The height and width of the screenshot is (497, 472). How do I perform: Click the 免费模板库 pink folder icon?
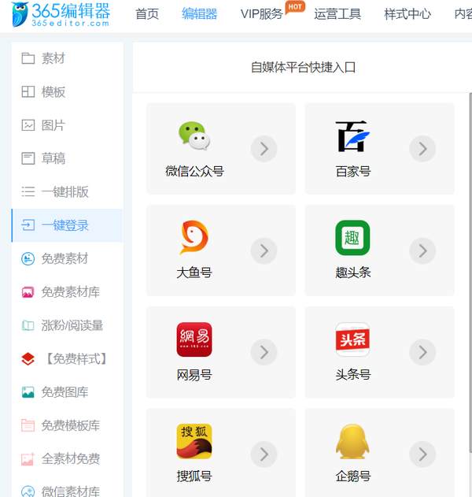[28, 425]
